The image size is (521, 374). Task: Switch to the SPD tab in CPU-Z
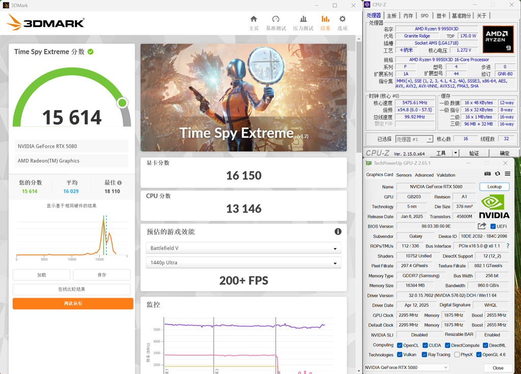point(424,16)
